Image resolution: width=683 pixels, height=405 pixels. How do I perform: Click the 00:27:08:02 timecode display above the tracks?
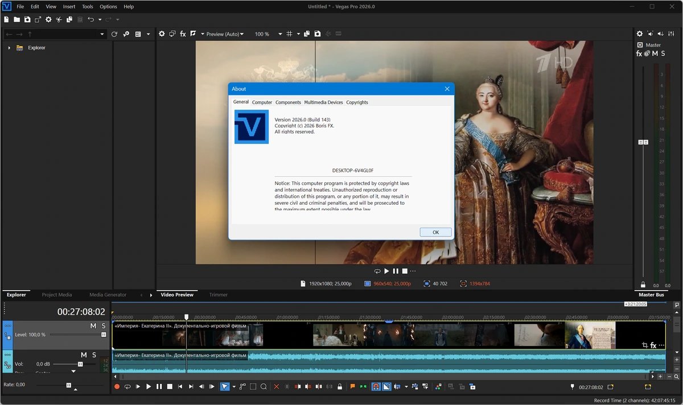coord(81,312)
